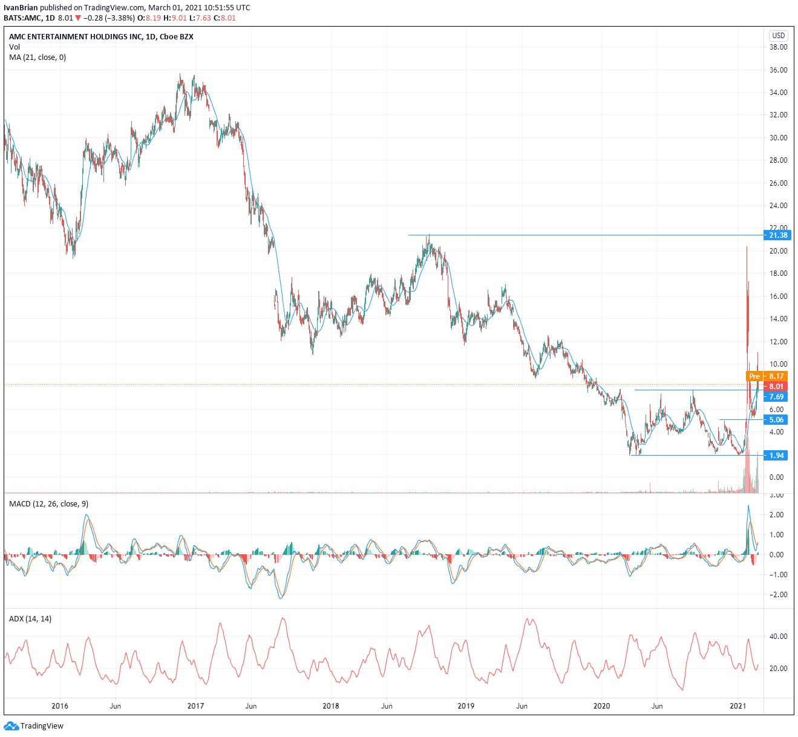The width and height of the screenshot is (798, 737).
Task: Open the USD currency selector
Action: coord(779,36)
